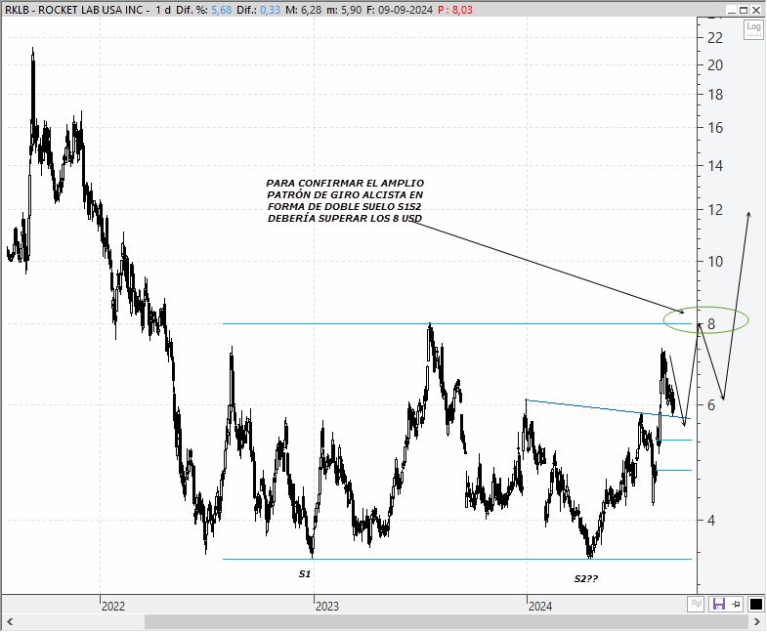Click the '1 d' timeframe in the title bar

click(163, 10)
